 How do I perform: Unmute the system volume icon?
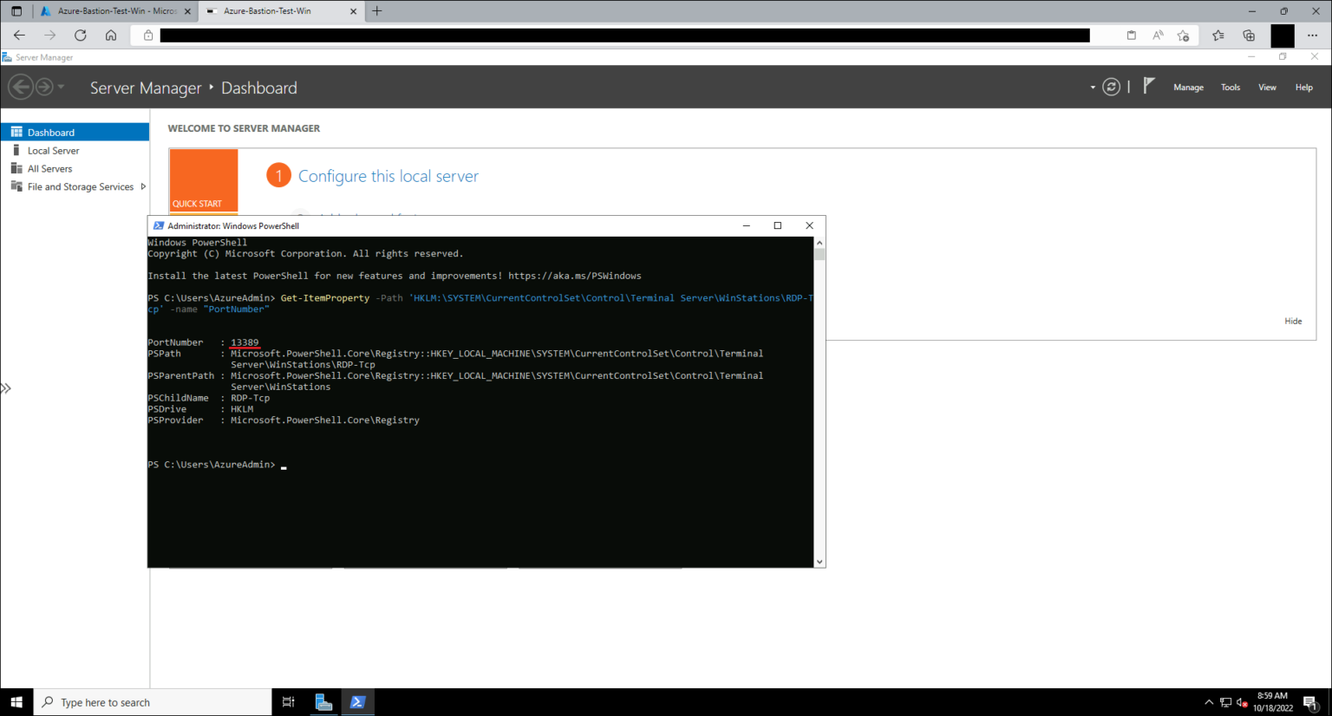[1242, 704]
